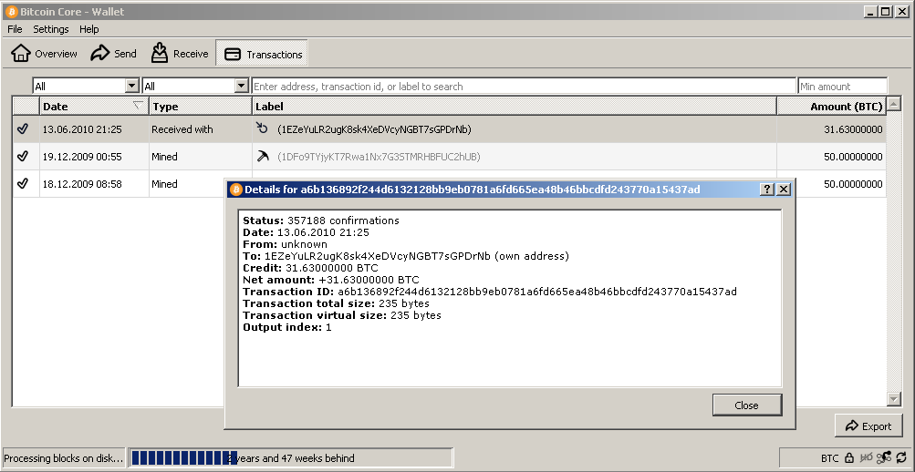The width and height of the screenshot is (915, 472).
Task: Open the Settings menu
Action: click(x=51, y=29)
